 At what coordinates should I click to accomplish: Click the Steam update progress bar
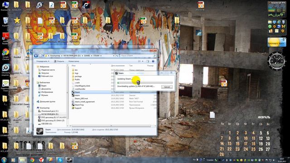coord(145,82)
